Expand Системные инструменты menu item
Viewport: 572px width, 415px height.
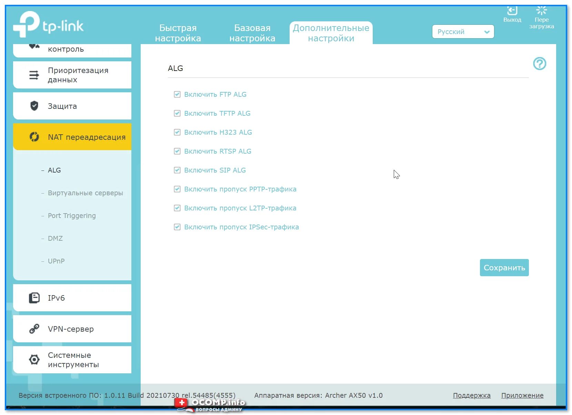click(x=72, y=360)
